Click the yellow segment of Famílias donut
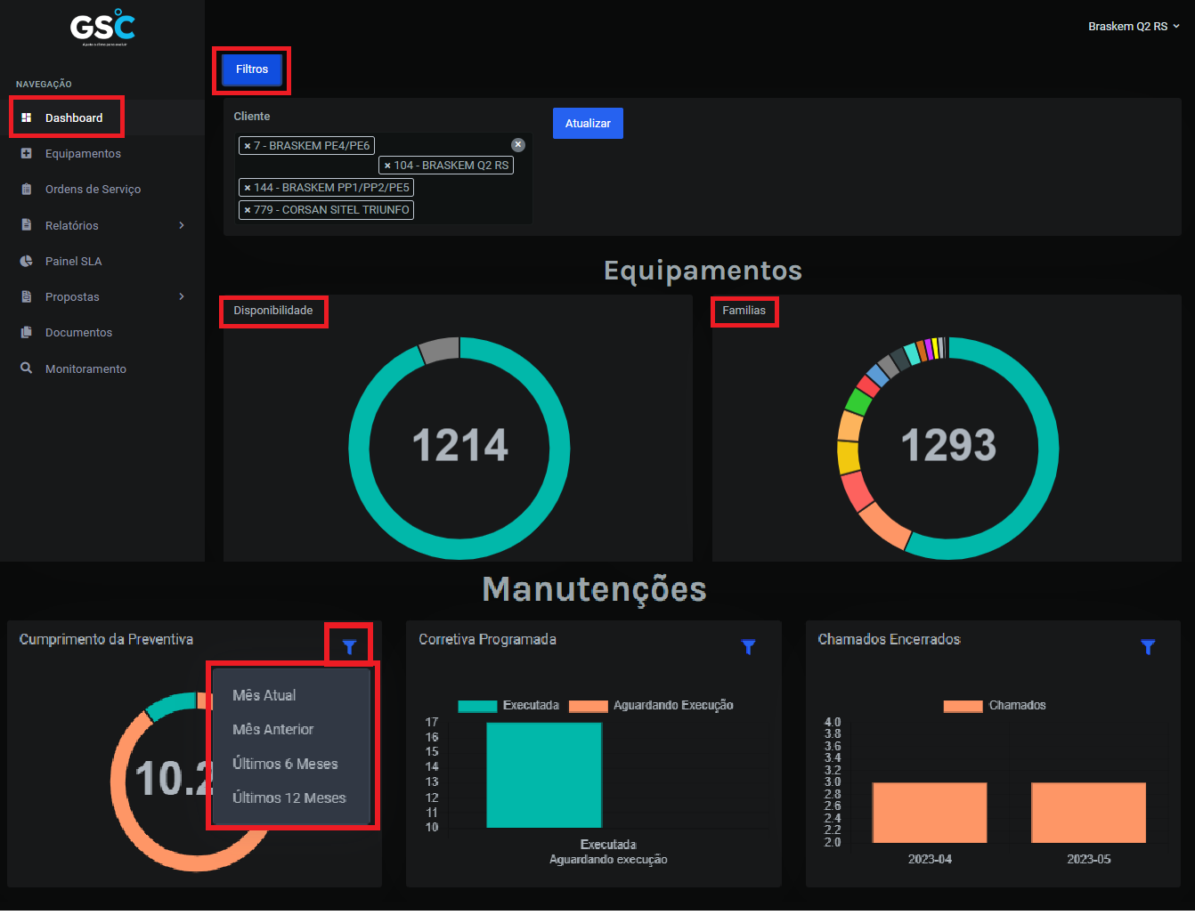Image resolution: width=1195 pixels, height=915 pixels. click(x=849, y=457)
